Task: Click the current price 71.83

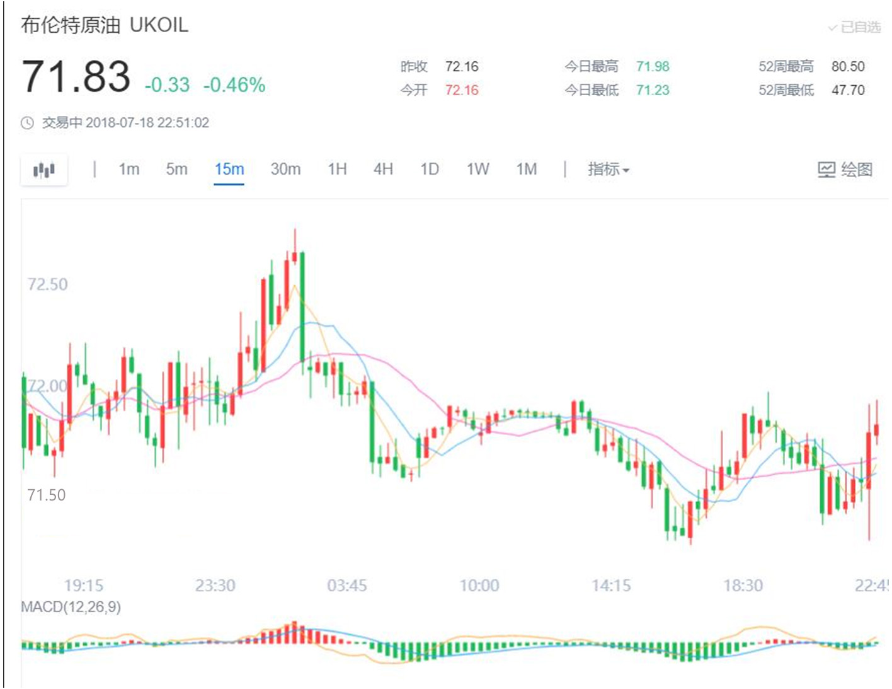Action: (76, 77)
